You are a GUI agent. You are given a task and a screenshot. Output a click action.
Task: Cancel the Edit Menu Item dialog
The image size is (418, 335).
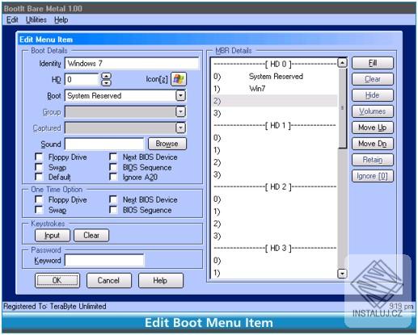[x=109, y=281]
